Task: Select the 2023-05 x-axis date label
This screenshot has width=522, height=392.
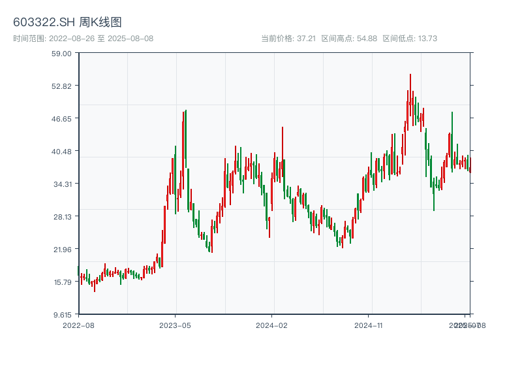Action: (x=175, y=325)
